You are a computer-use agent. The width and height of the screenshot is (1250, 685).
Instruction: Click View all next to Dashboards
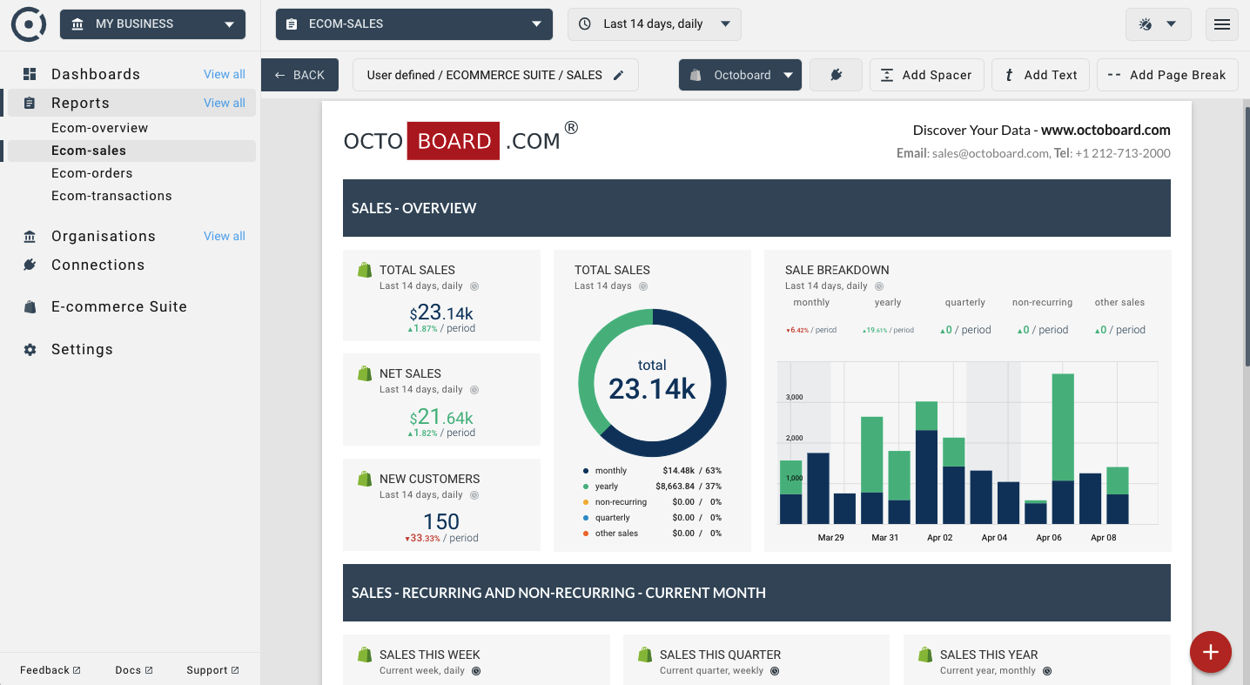(x=225, y=74)
